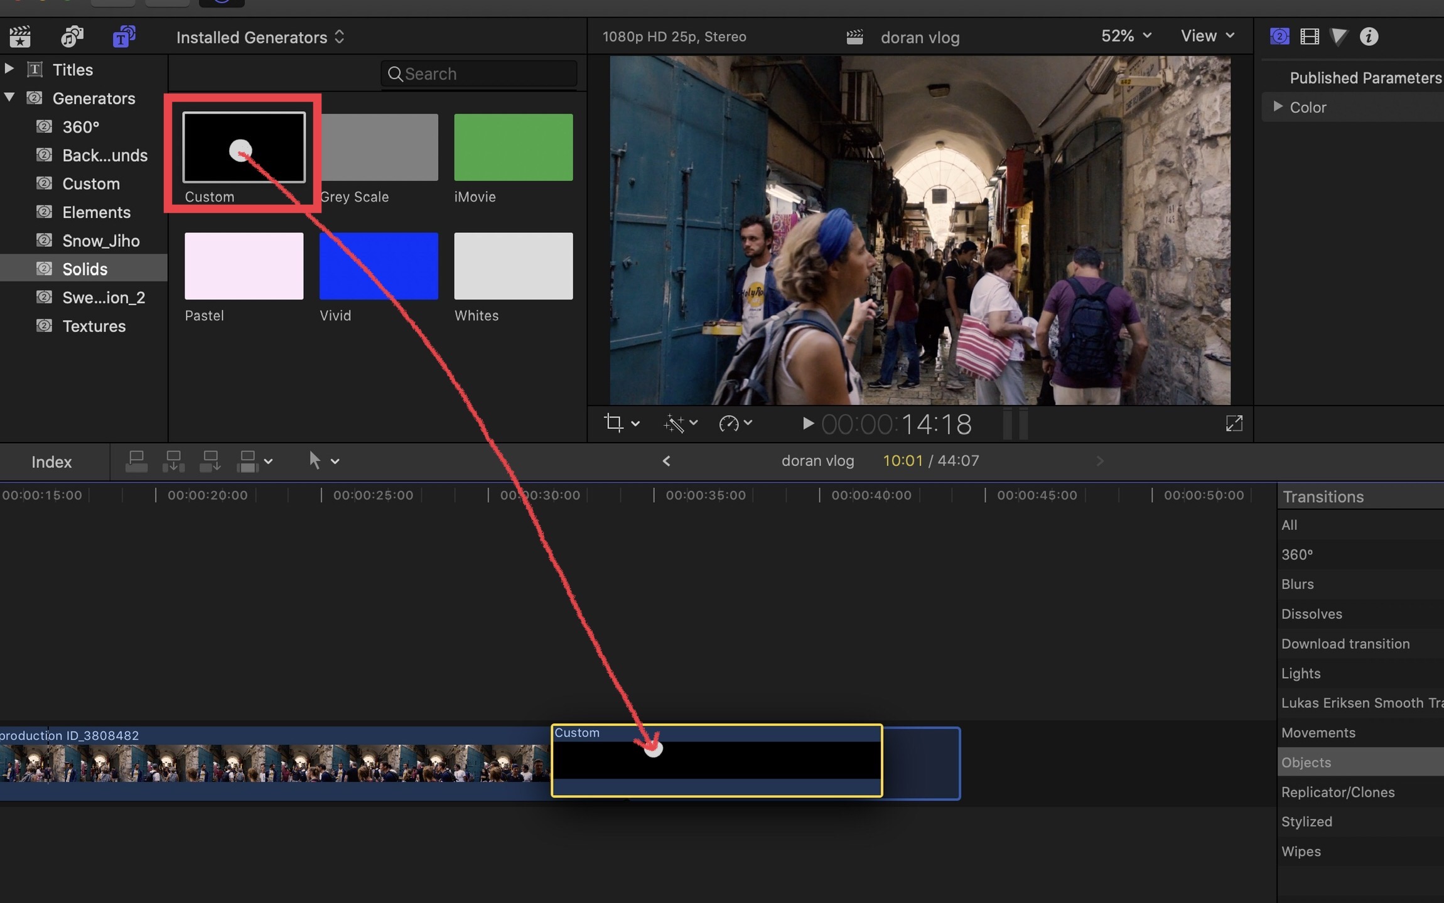Play the video in the viewer
This screenshot has height=903, width=1444.
click(808, 424)
